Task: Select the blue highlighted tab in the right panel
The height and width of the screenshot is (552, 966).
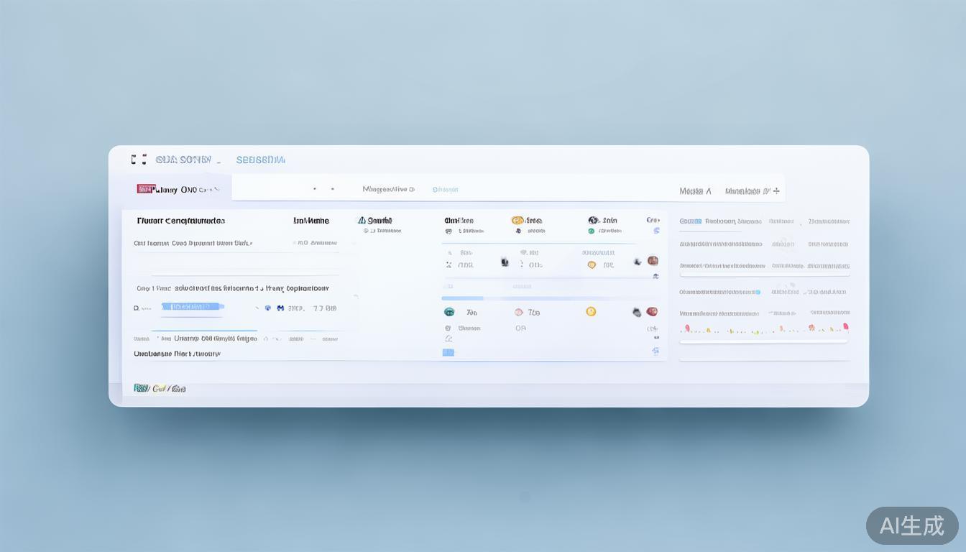Action: click(690, 221)
